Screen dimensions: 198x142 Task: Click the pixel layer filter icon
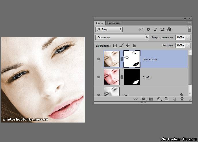click(141, 29)
